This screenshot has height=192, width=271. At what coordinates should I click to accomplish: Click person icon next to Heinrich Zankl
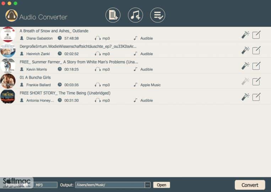[22, 54]
